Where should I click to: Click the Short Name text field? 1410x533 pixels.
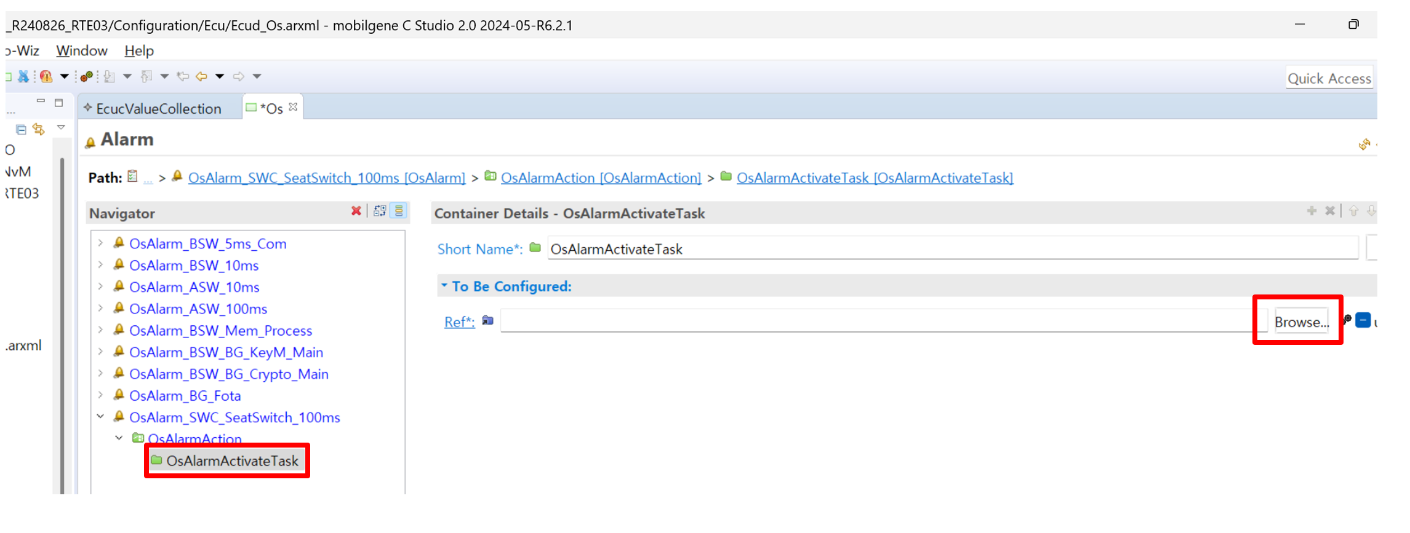951,249
